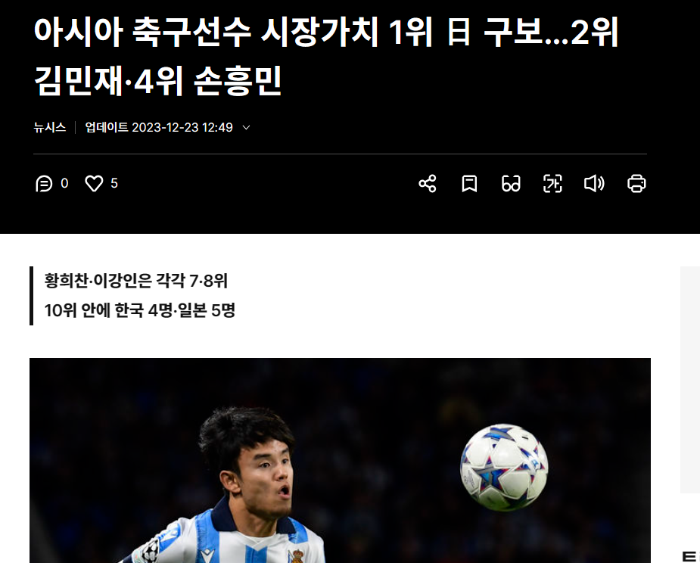Click the 뉴시스 source label
This screenshot has width=700, height=563.
(x=49, y=127)
